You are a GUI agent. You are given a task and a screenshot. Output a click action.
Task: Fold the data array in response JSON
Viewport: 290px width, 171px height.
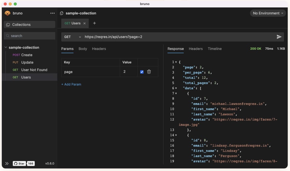tap(176, 88)
